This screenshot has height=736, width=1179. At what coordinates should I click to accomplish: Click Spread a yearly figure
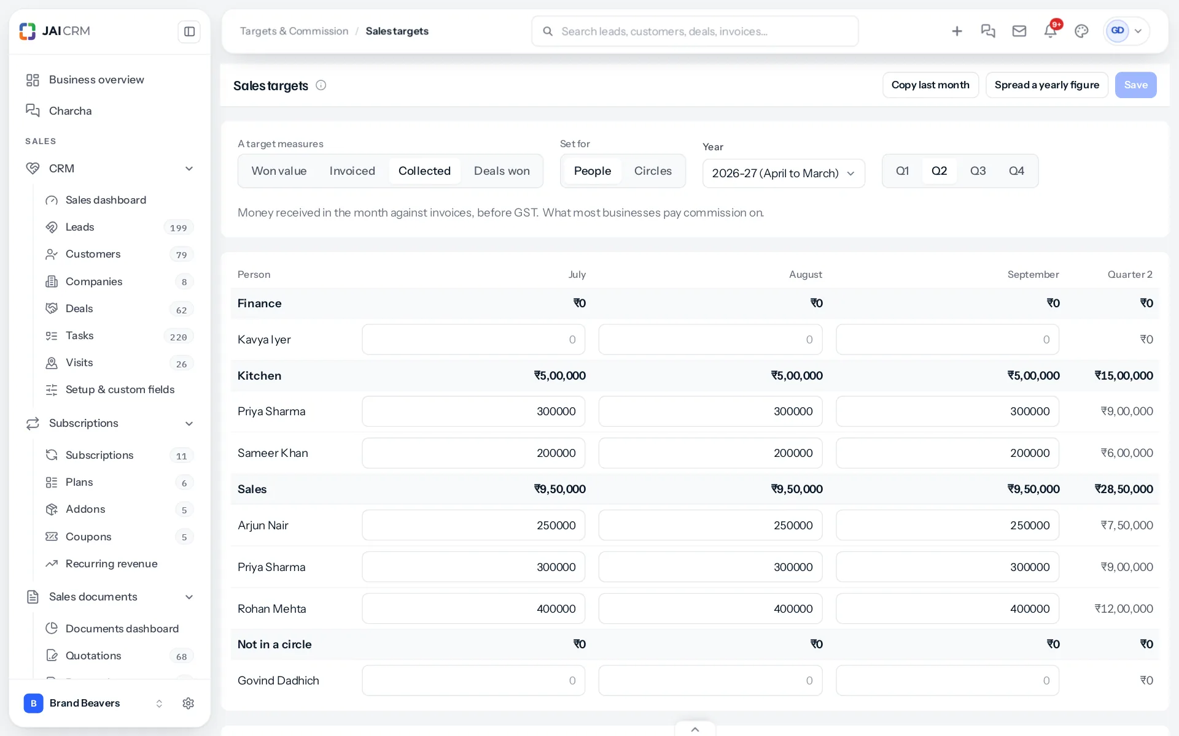pos(1046,85)
